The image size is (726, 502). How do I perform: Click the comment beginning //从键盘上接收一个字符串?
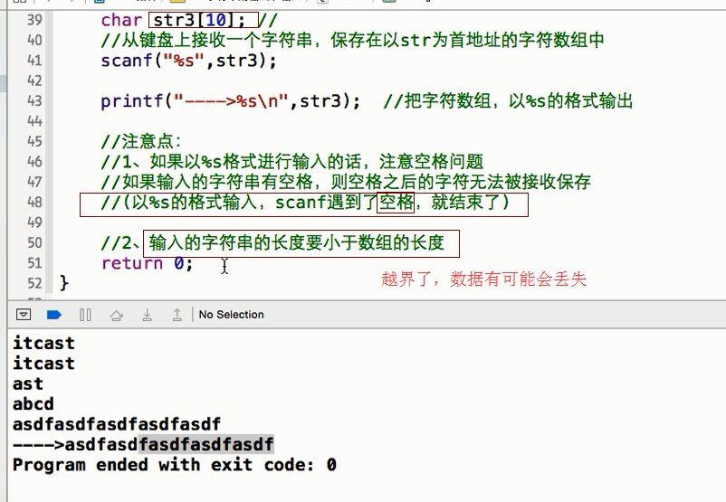coord(352,41)
